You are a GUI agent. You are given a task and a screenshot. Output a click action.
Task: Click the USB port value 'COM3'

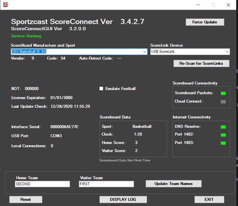(x=56, y=136)
